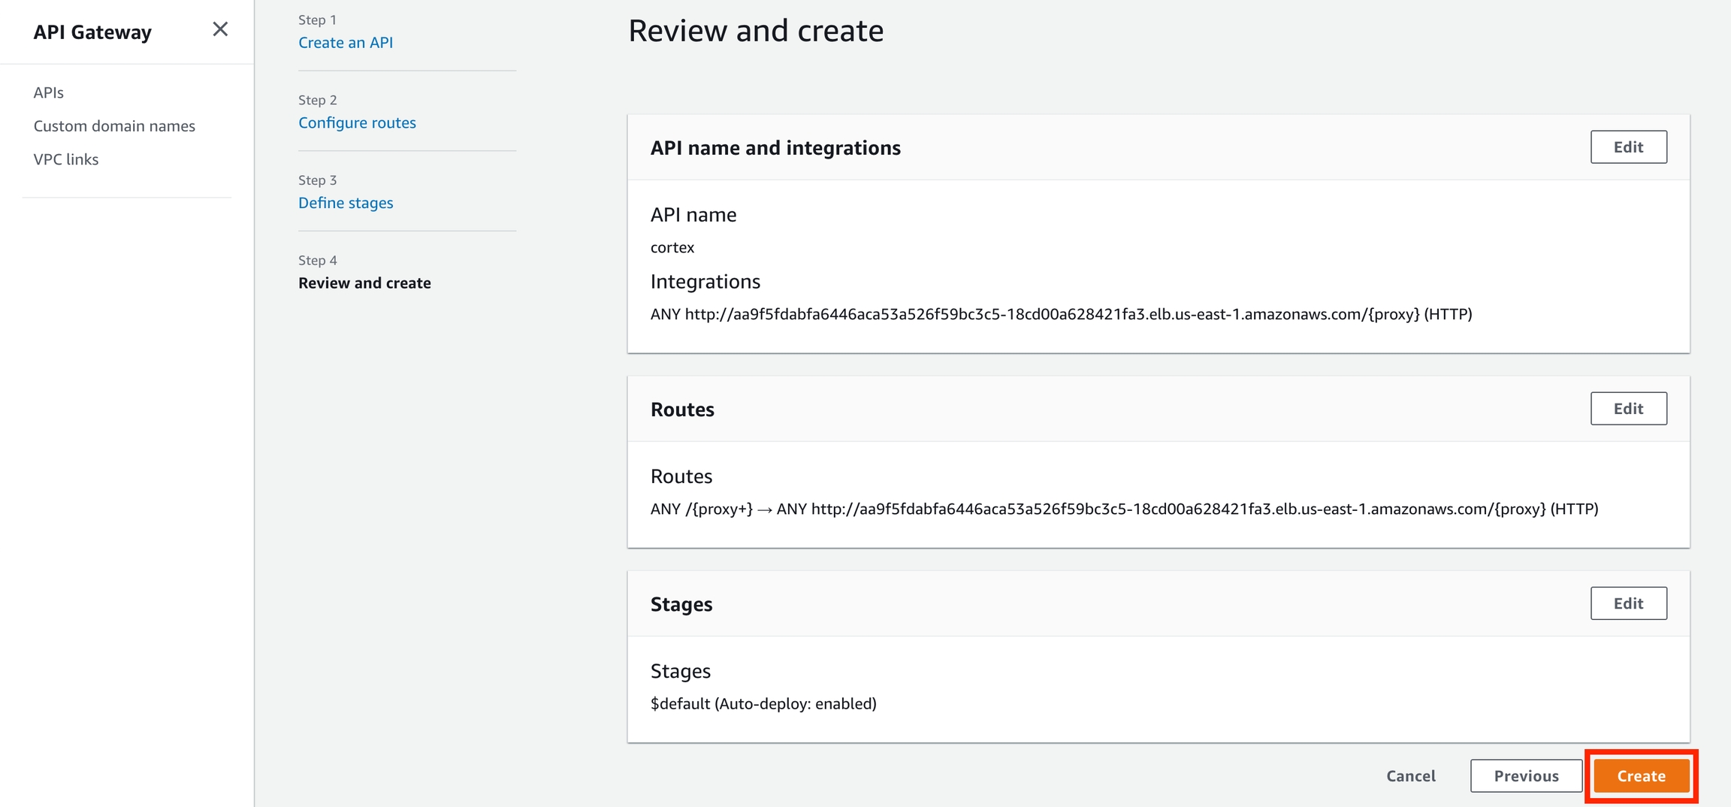Click the integration URL under Integrations

[1061, 314]
